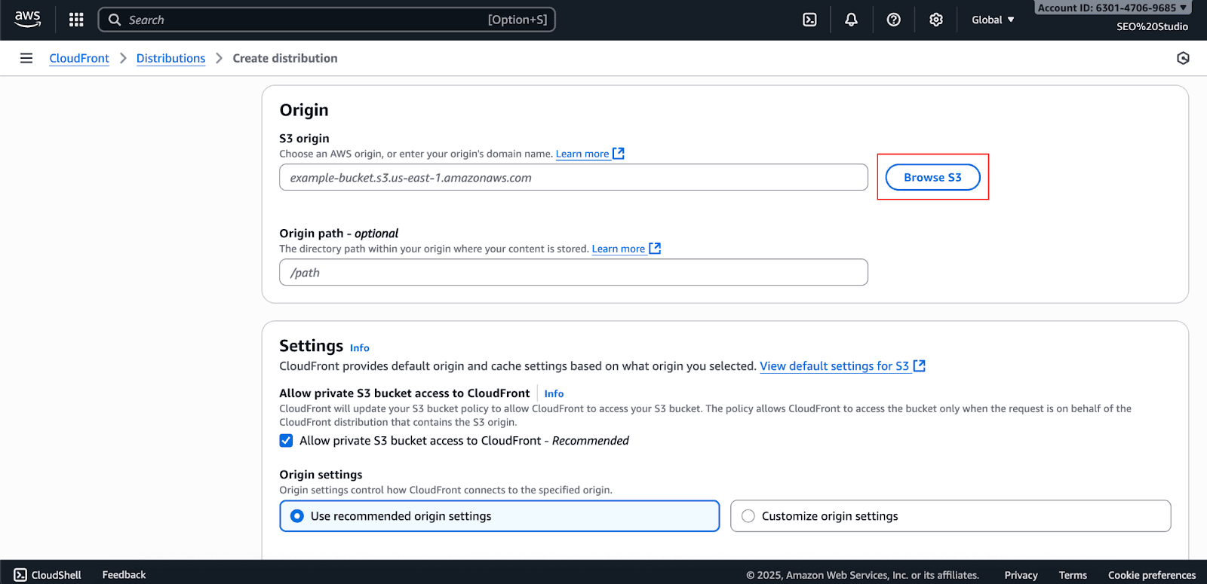Click the SEO%20Studio account label
1207x584 pixels.
(1152, 26)
